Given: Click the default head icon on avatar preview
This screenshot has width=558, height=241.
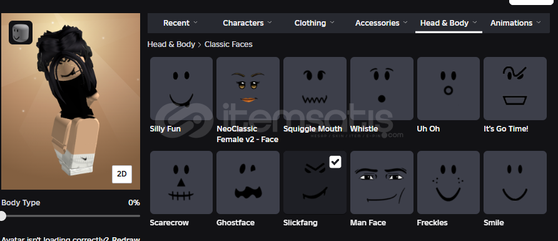Looking at the screenshot, I should pos(21,33).
